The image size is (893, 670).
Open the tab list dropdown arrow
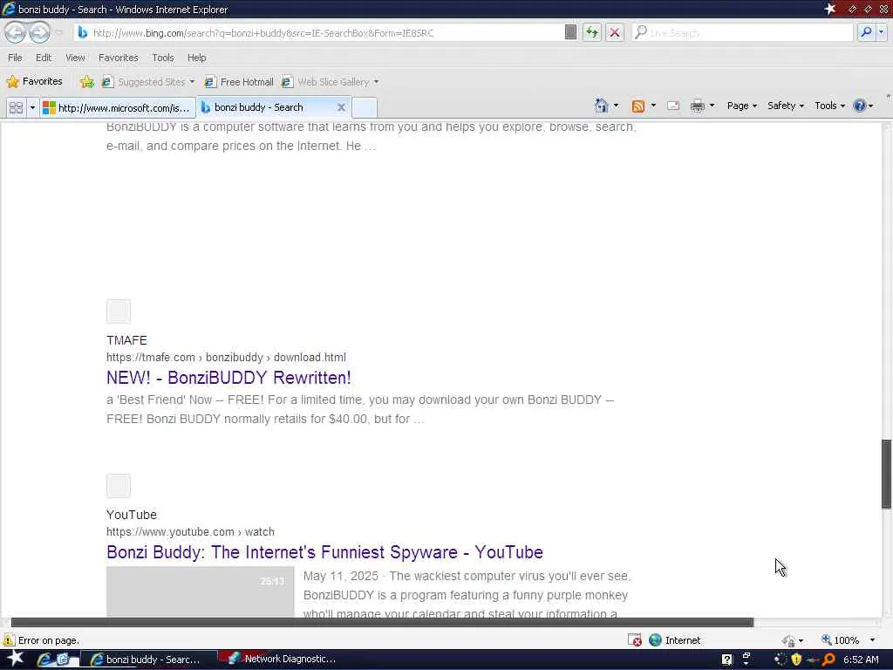(32, 107)
